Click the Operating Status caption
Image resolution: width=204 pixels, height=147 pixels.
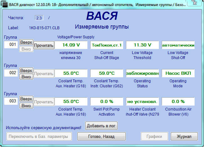point(142,84)
